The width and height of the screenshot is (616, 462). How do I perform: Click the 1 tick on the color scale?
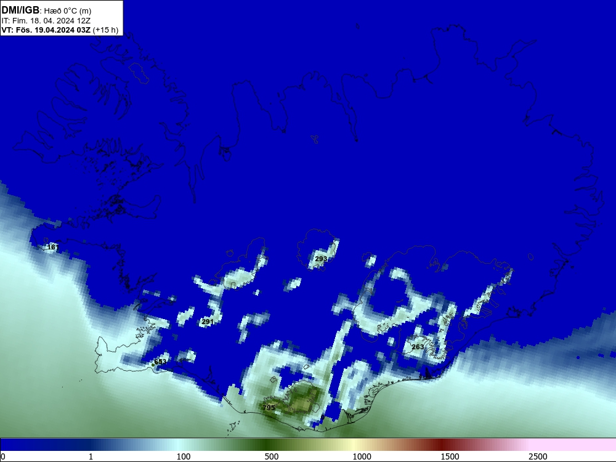click(91, 456)
